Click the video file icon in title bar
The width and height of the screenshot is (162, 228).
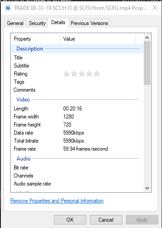click(x=8, y=8)
